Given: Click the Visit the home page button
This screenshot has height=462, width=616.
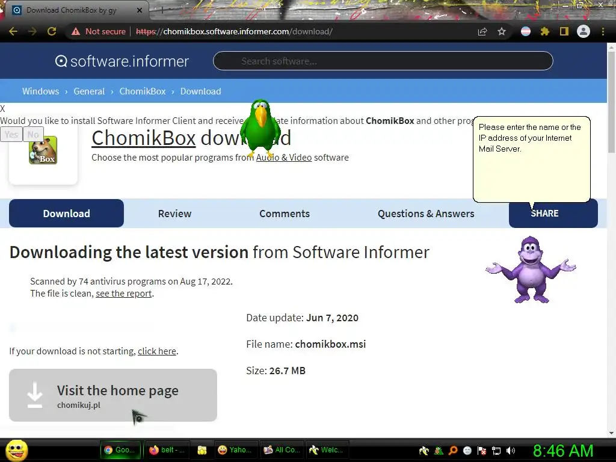Looking at the screenshot, I should [113, 395].
